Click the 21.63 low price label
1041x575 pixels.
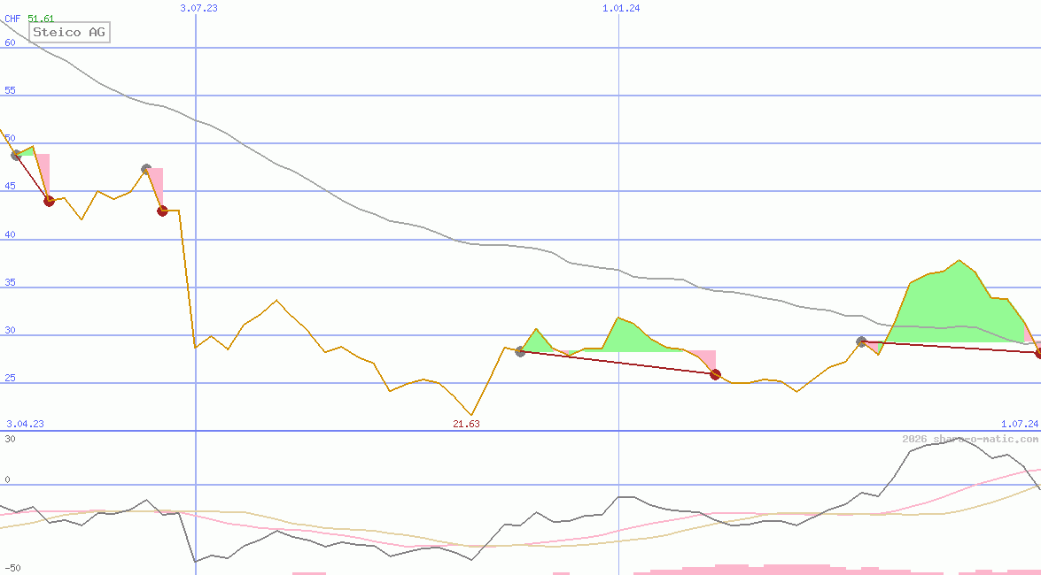tap(466, 424)
